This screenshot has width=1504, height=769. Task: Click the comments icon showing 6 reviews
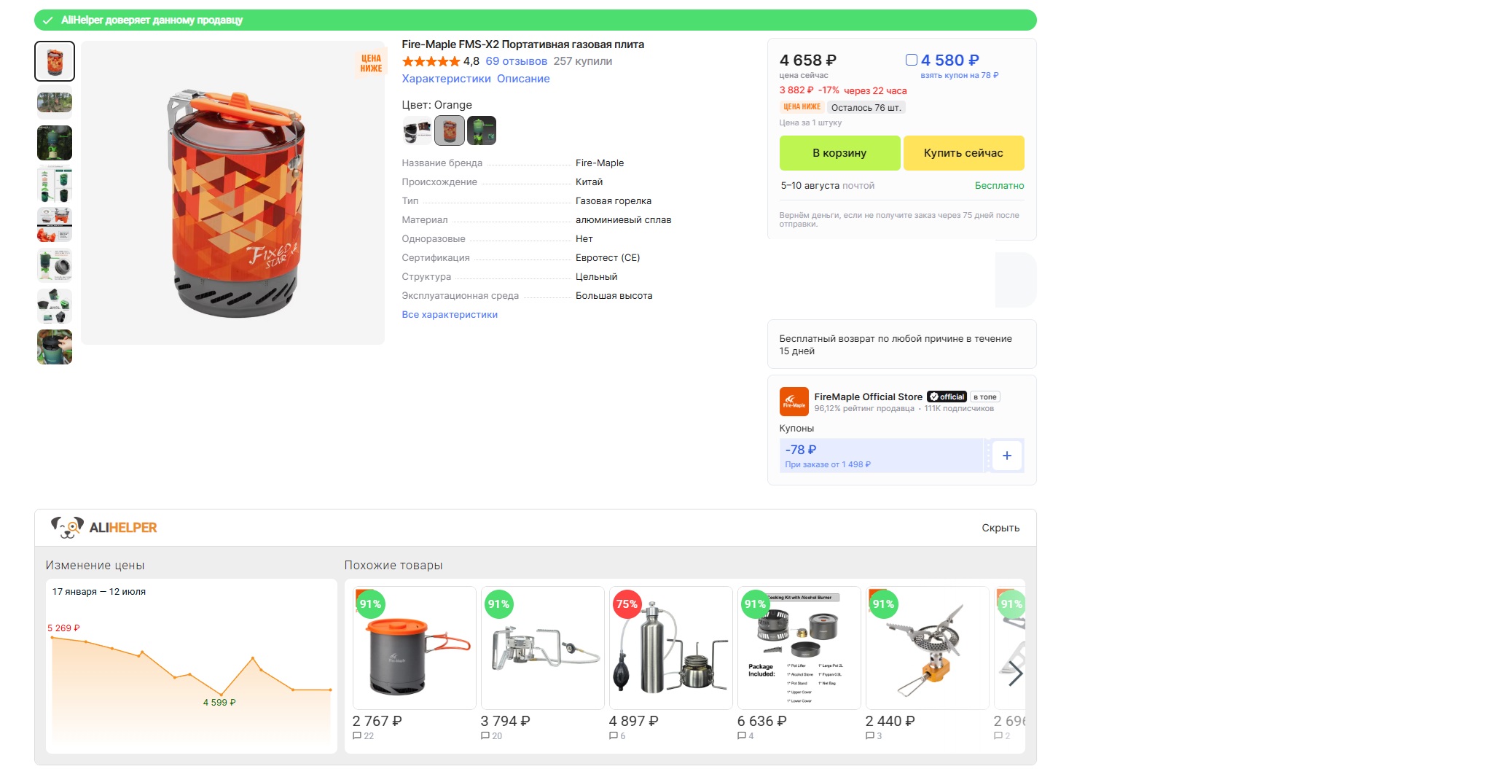(x=614, y=736)
